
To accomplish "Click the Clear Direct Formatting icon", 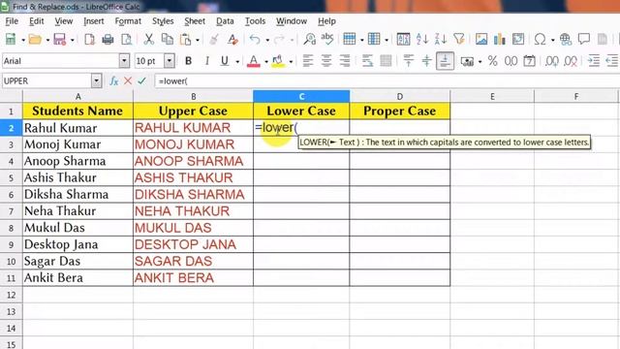I will 232,39.
